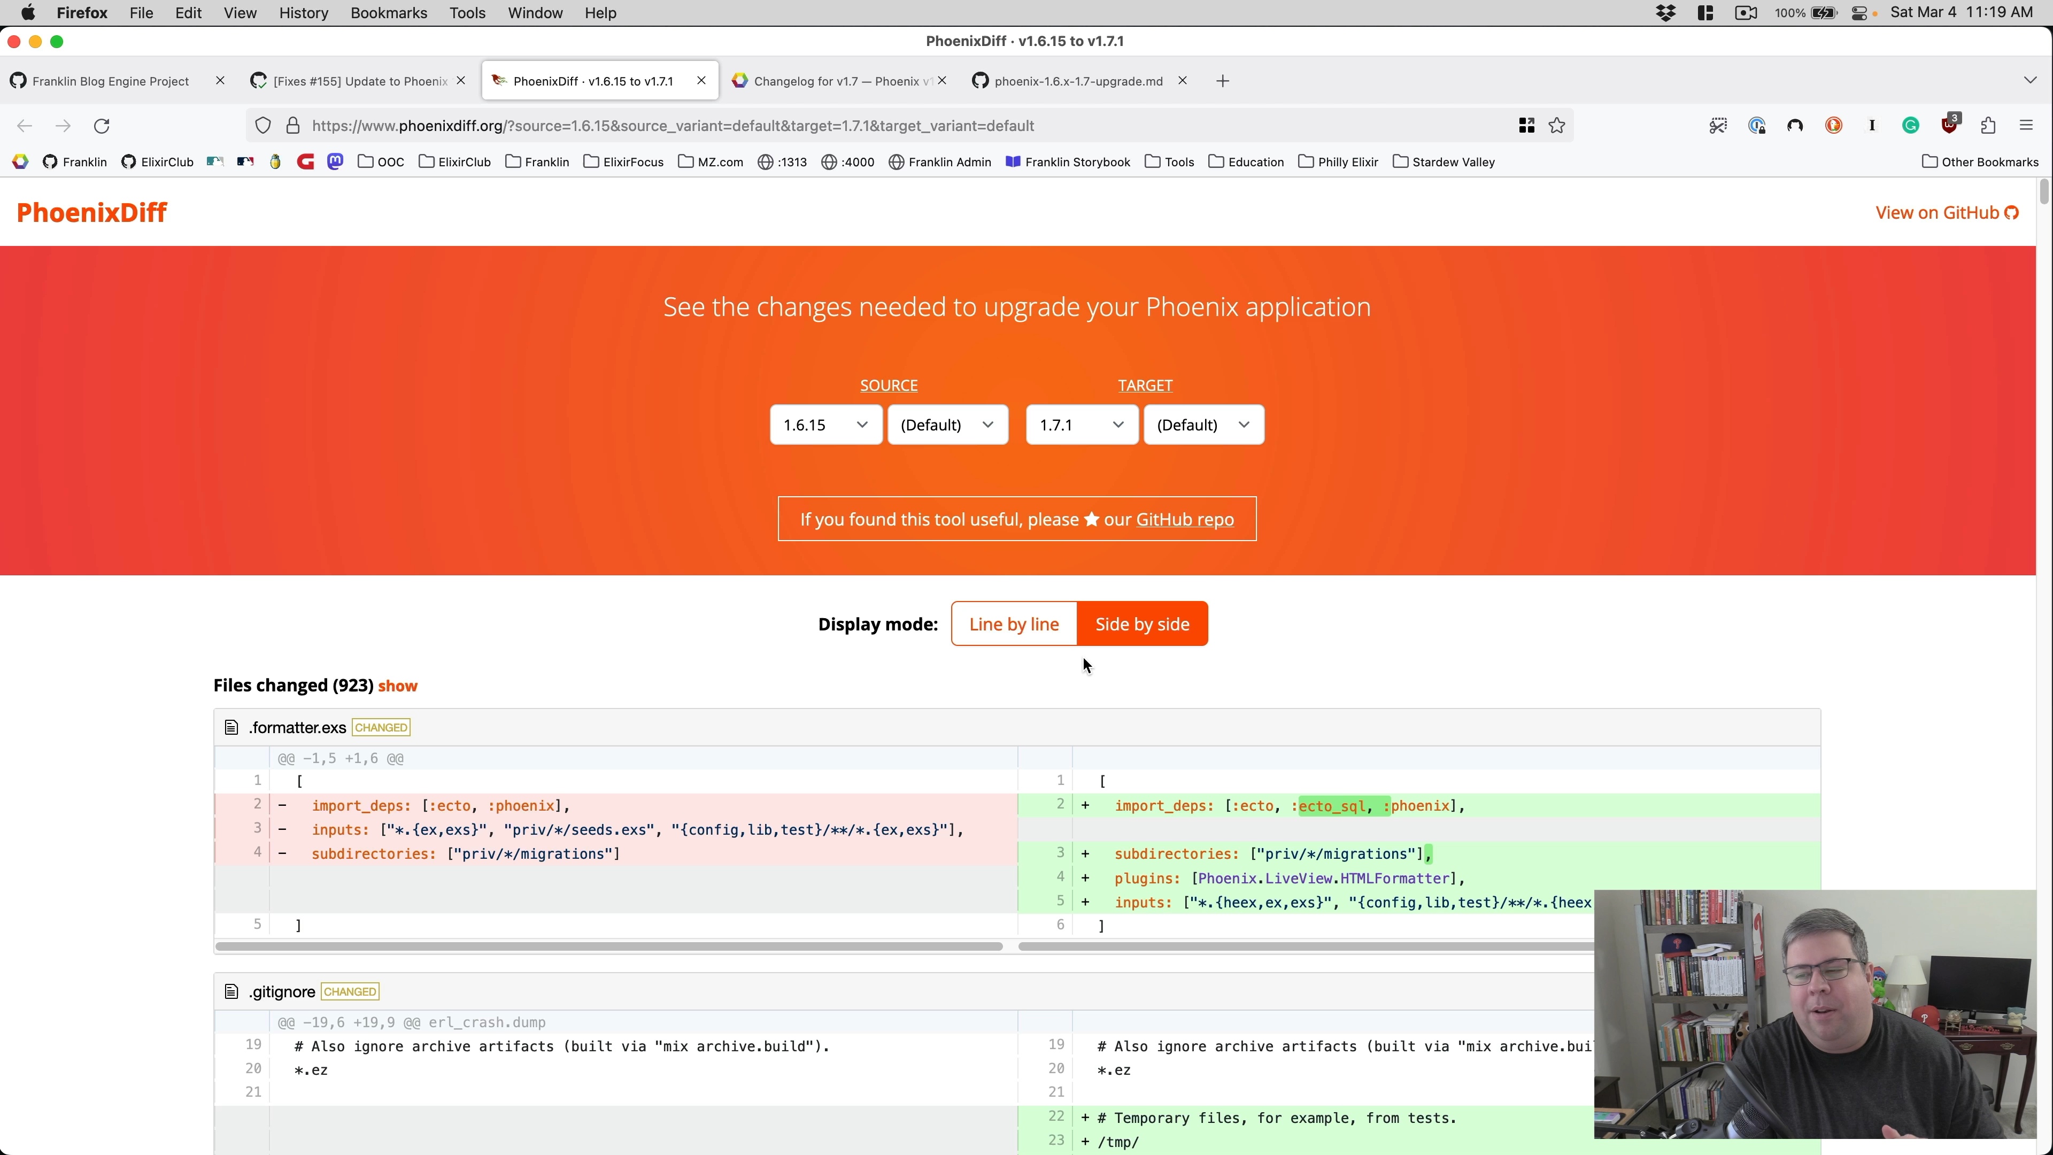Image resolution: width=2053 pixels, height=1155 pixels.
Task: Open the GitHub extension in toolbar
Action: [1795, 126]
